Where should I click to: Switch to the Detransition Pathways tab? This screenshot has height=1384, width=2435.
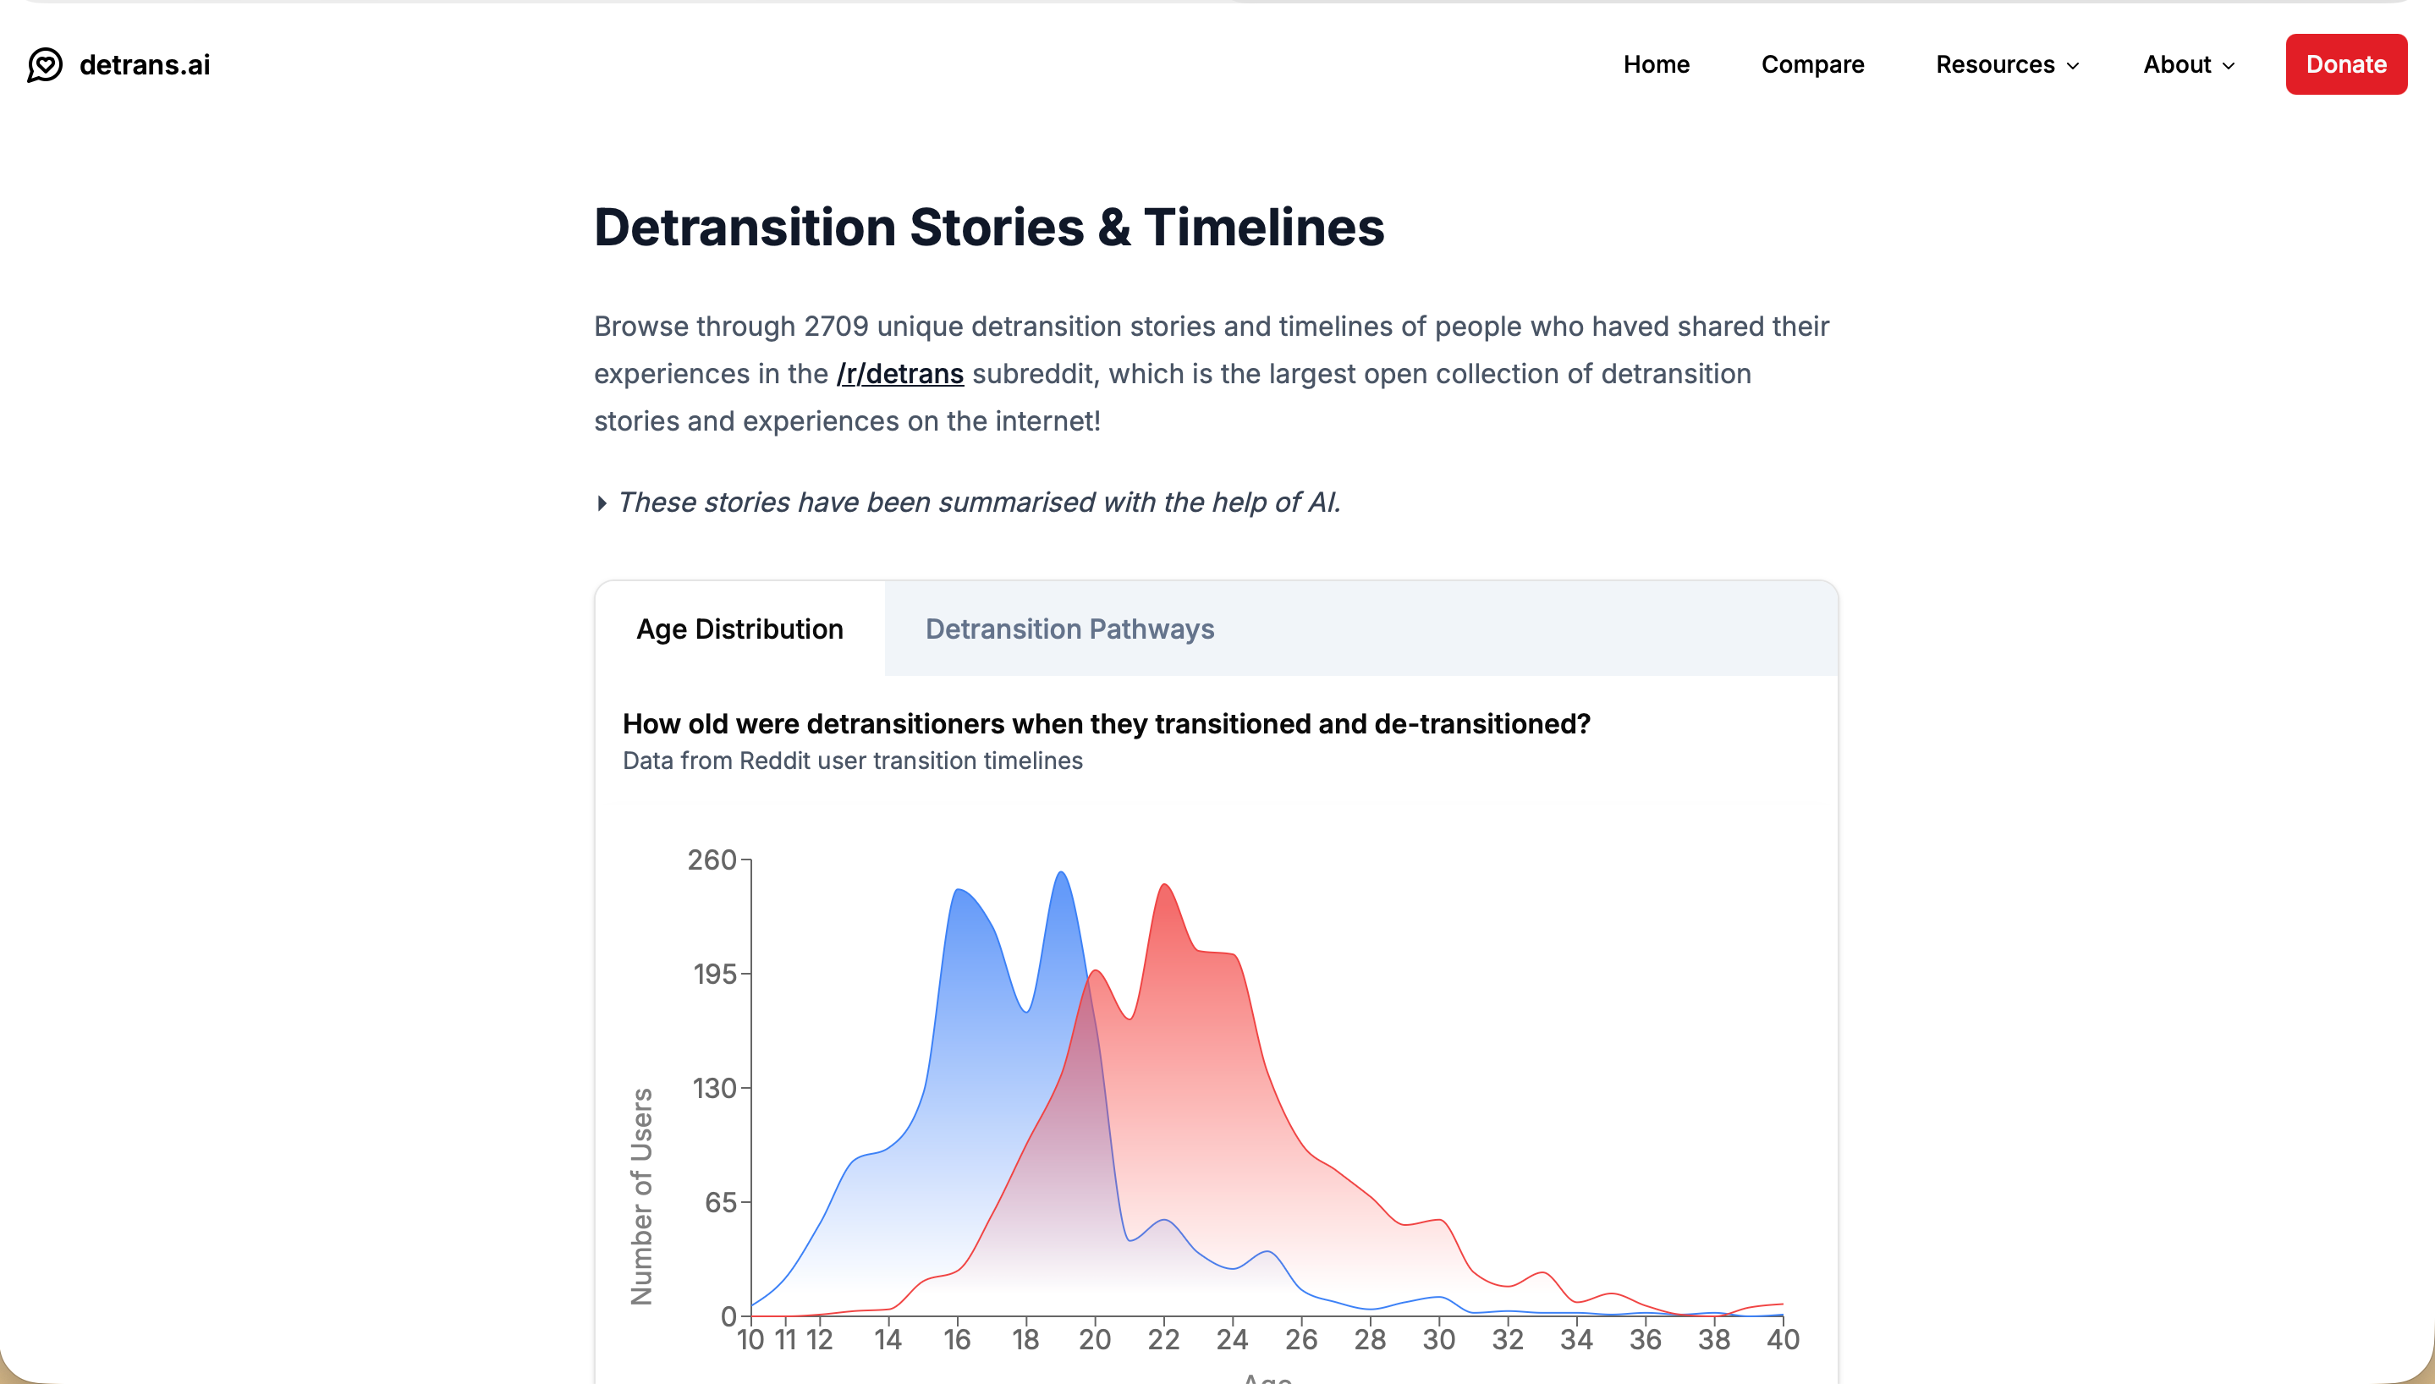point(1069,629)
